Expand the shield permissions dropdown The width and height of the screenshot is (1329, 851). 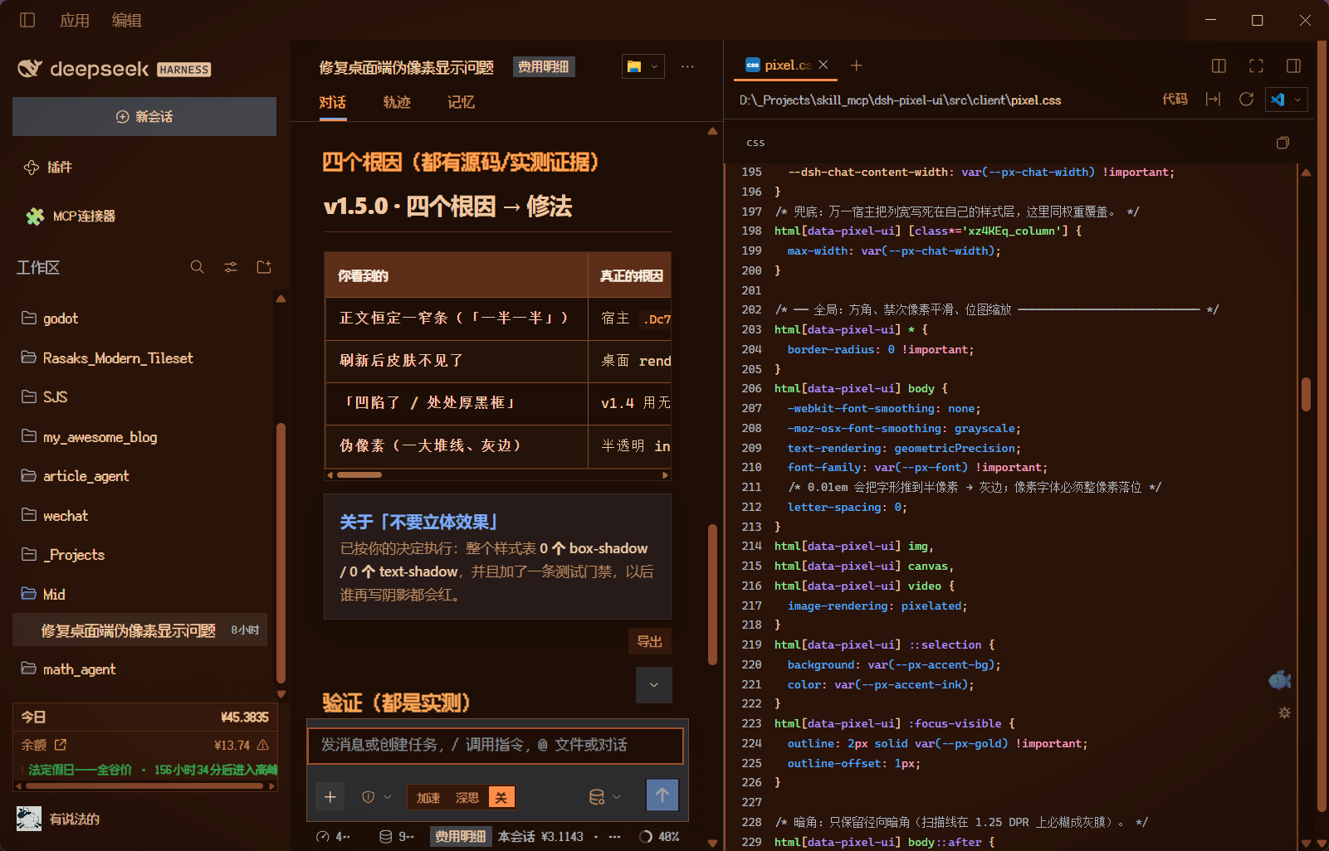click(377, 797)
